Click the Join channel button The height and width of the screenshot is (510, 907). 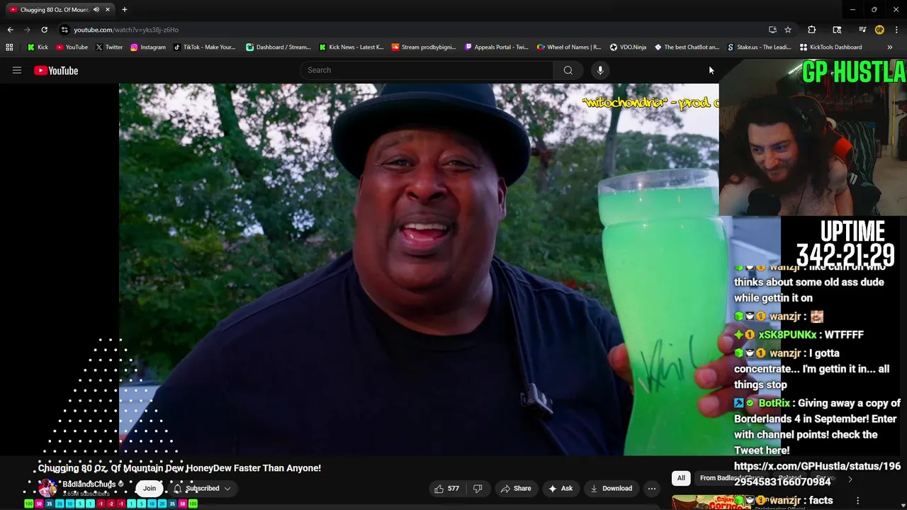point(150,488)
